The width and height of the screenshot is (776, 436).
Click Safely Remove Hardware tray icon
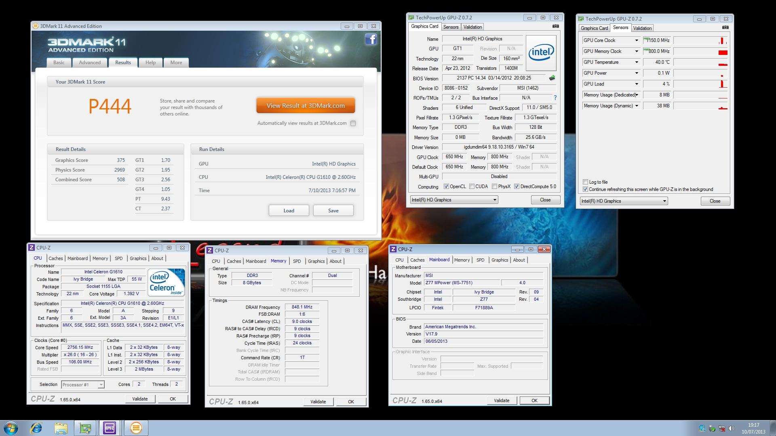coord(712,429)
